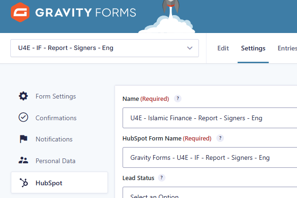Go to the Entries tab
The image size is (297, 198).
(287, 48)
